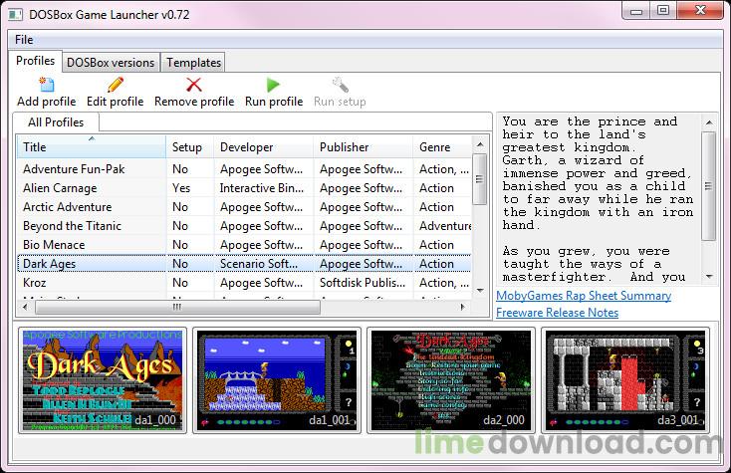
Task: Open the da1_000 Dark Ages title thumbnail
Action: coord(103,380)
